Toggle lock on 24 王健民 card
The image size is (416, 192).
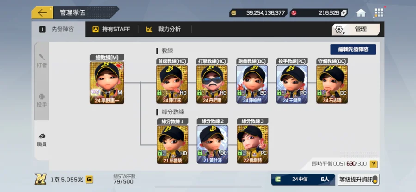(x=279, y=93)
